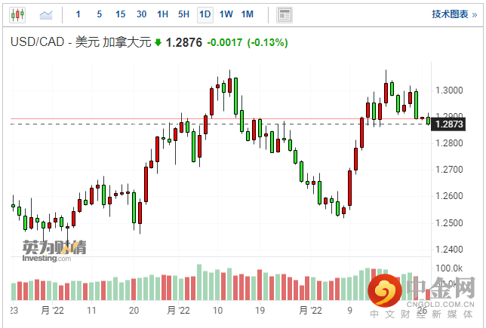Switch chart to 1W weekly view
The image size is (486, 328).
point(226,14)
